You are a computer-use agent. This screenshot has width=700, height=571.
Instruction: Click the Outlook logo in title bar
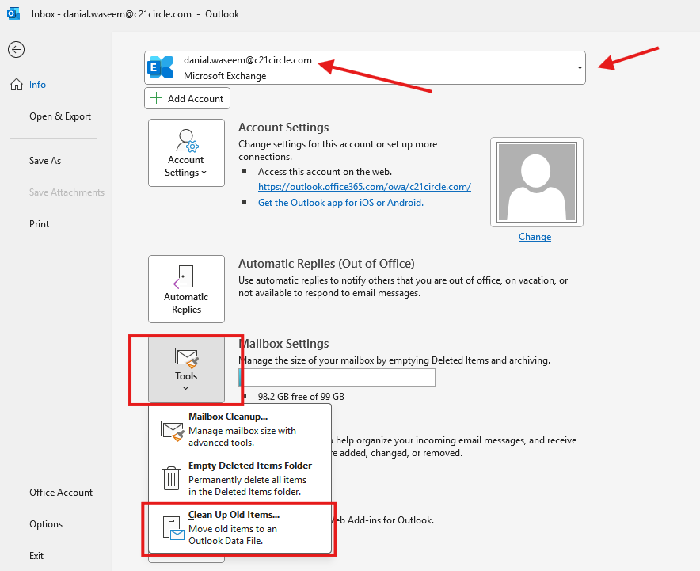pyautogui.click(x=13, y=13)
